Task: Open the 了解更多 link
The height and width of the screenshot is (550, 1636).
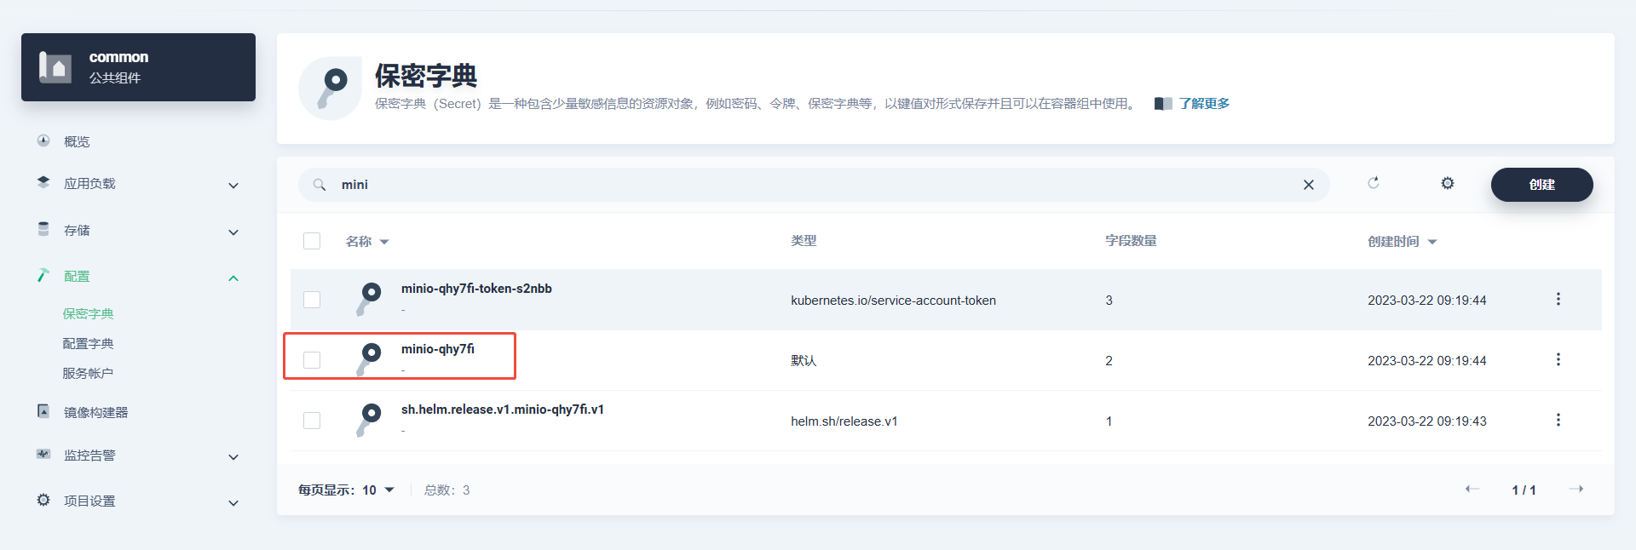Action: coord(1203,103)
